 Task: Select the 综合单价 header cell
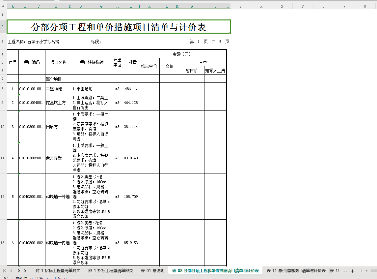coord(149,66)
